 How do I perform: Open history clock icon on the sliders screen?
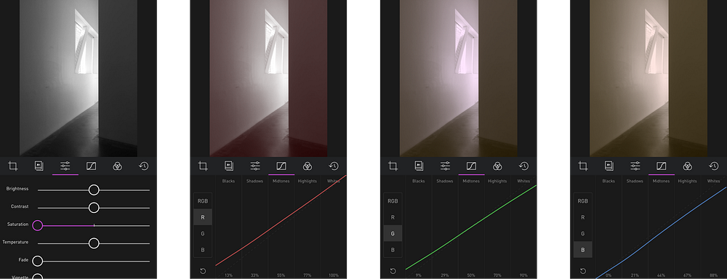(x=144, y=166)
